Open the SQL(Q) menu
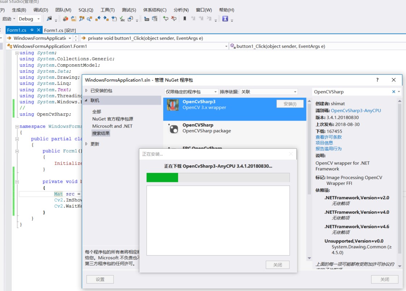 [x=85, y=10]
